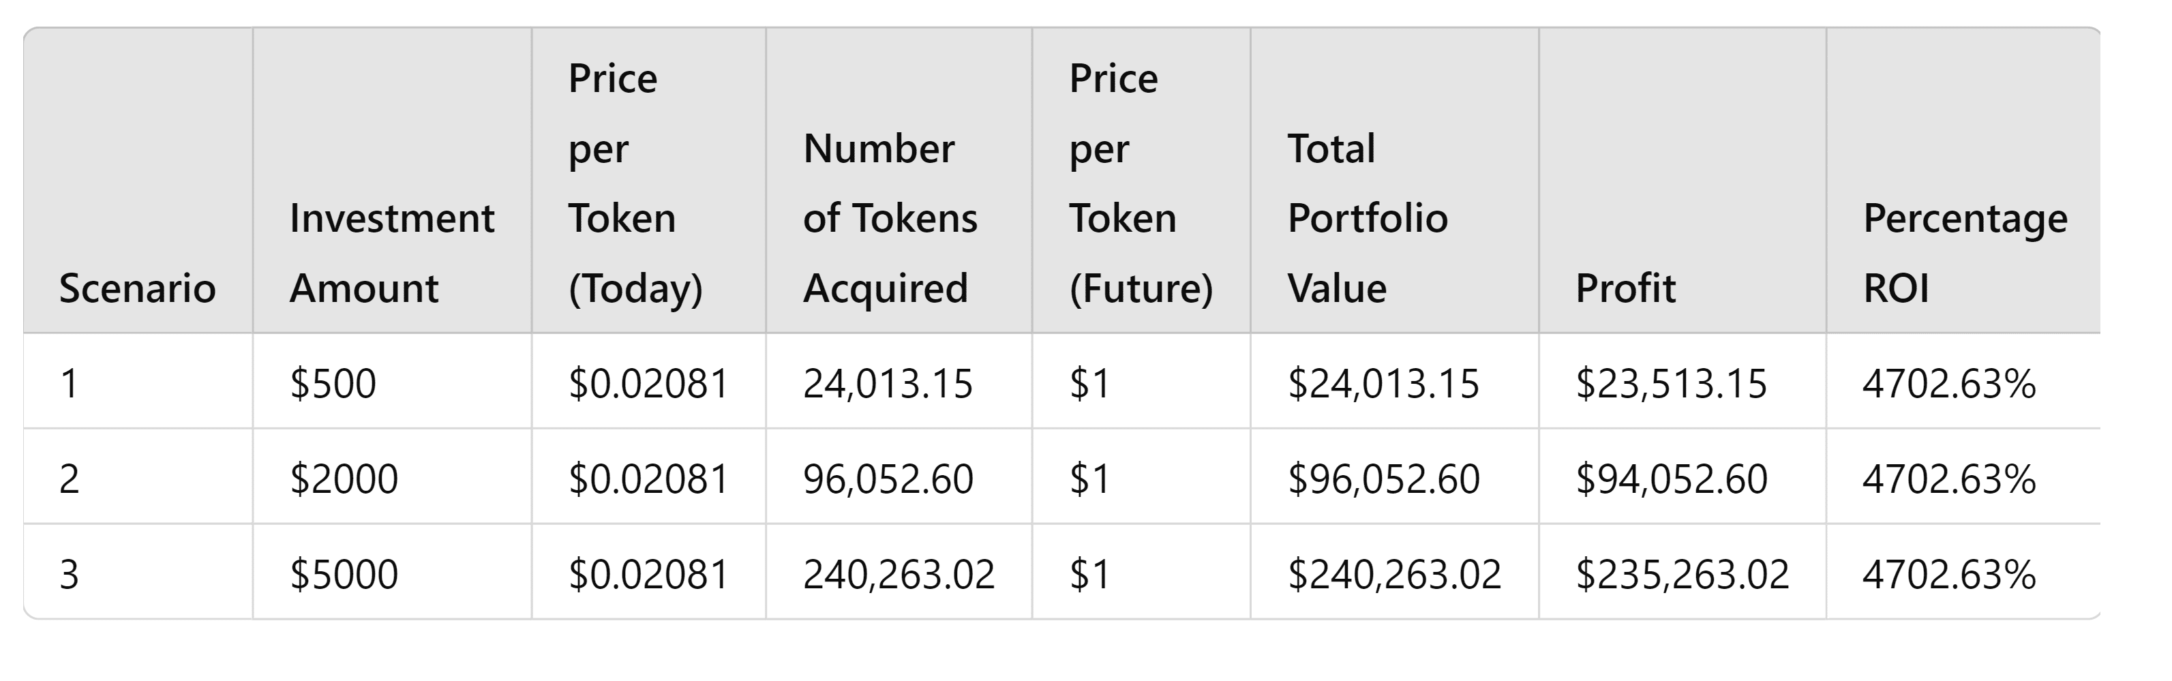Click the Profit column header
The image size is (2172, 681).
point(1625,288)
